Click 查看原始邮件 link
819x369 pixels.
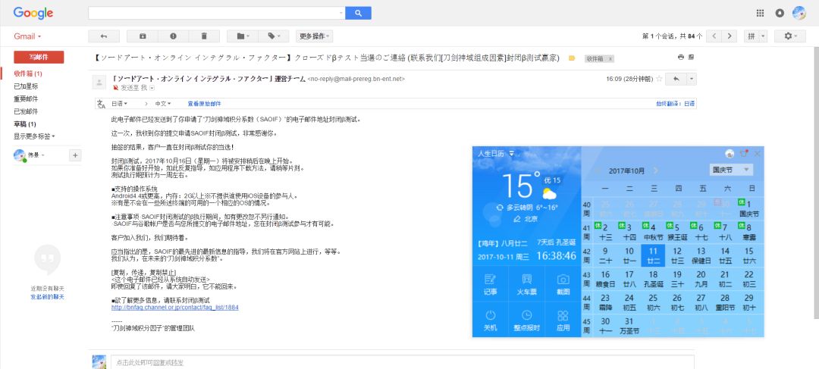click(204, 104)
